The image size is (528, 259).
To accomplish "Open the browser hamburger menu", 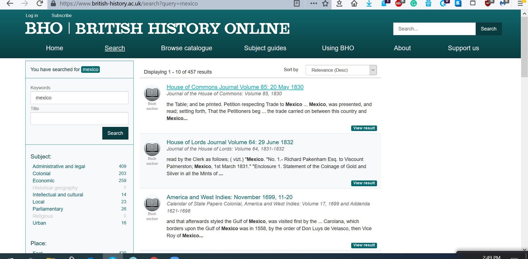I will pos(520,4).
